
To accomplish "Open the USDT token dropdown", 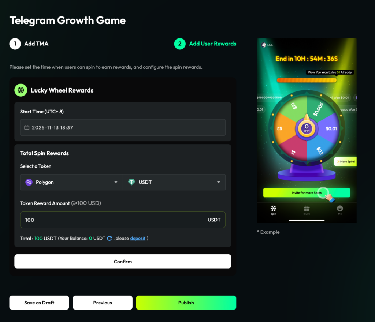I will 218,182.
